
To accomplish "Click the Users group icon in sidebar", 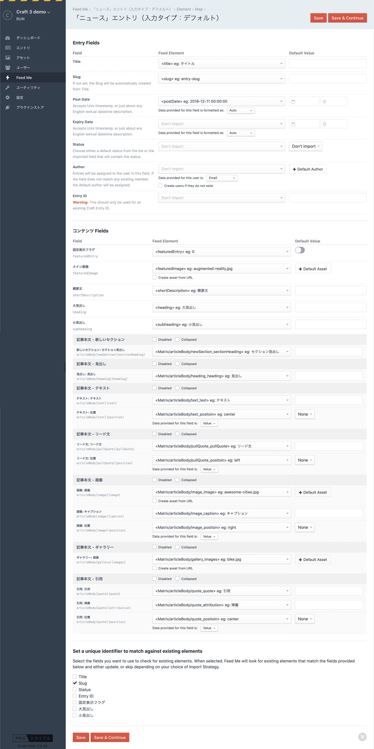I will (x=8, y=68).
